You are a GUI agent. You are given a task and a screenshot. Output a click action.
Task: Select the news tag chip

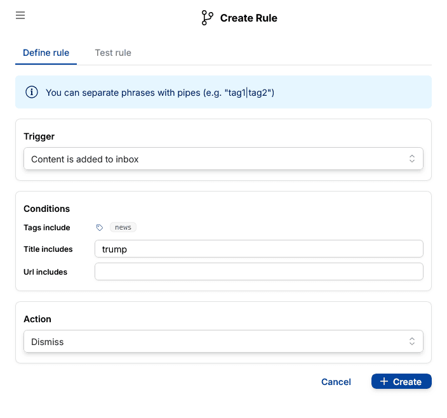coord(123,227)
